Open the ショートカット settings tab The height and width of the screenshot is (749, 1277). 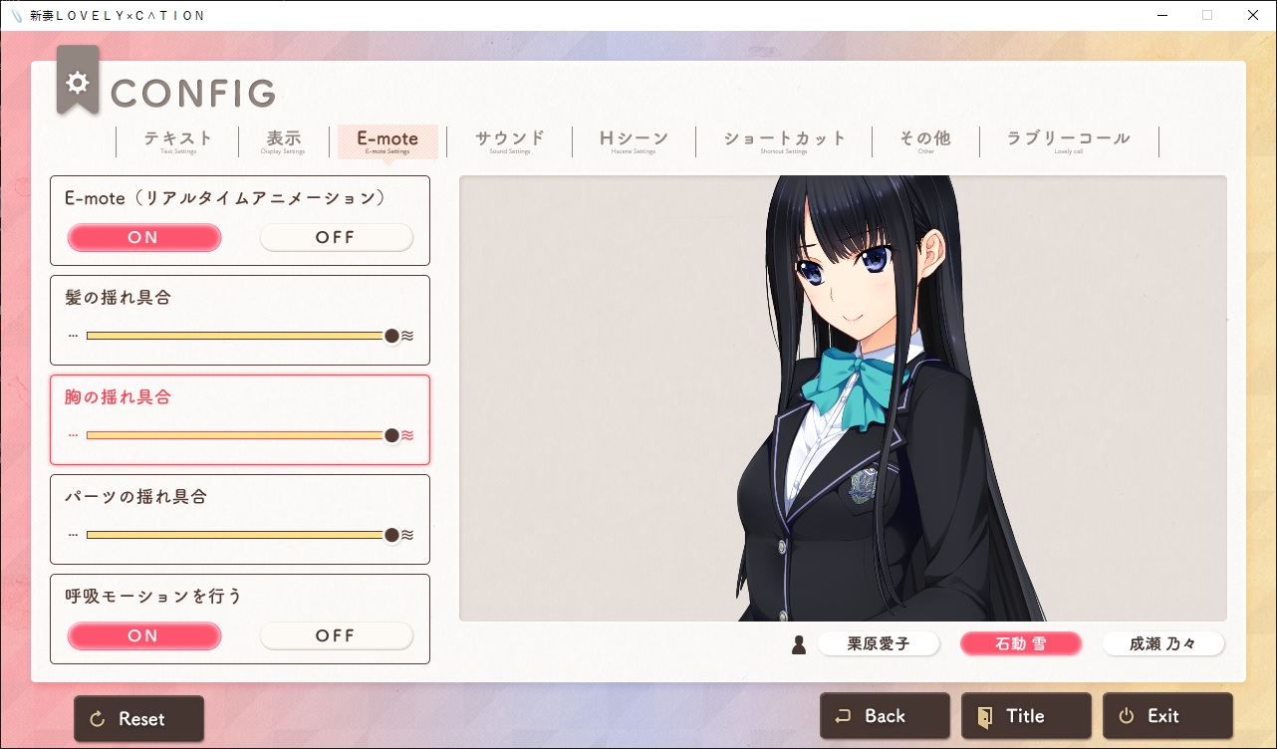(784, 141)
